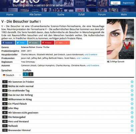Click author name Cameron Litvack
136x134 pixels.
(29, 65)
